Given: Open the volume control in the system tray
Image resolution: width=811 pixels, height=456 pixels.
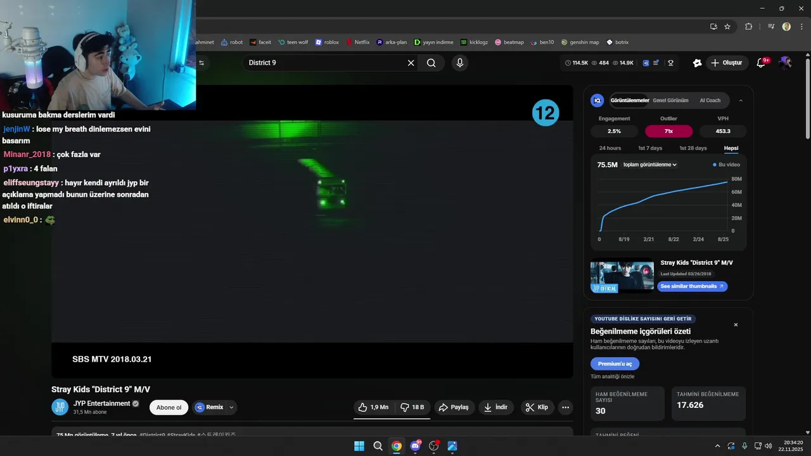Looking at the screenshot, I should point(768,446).
